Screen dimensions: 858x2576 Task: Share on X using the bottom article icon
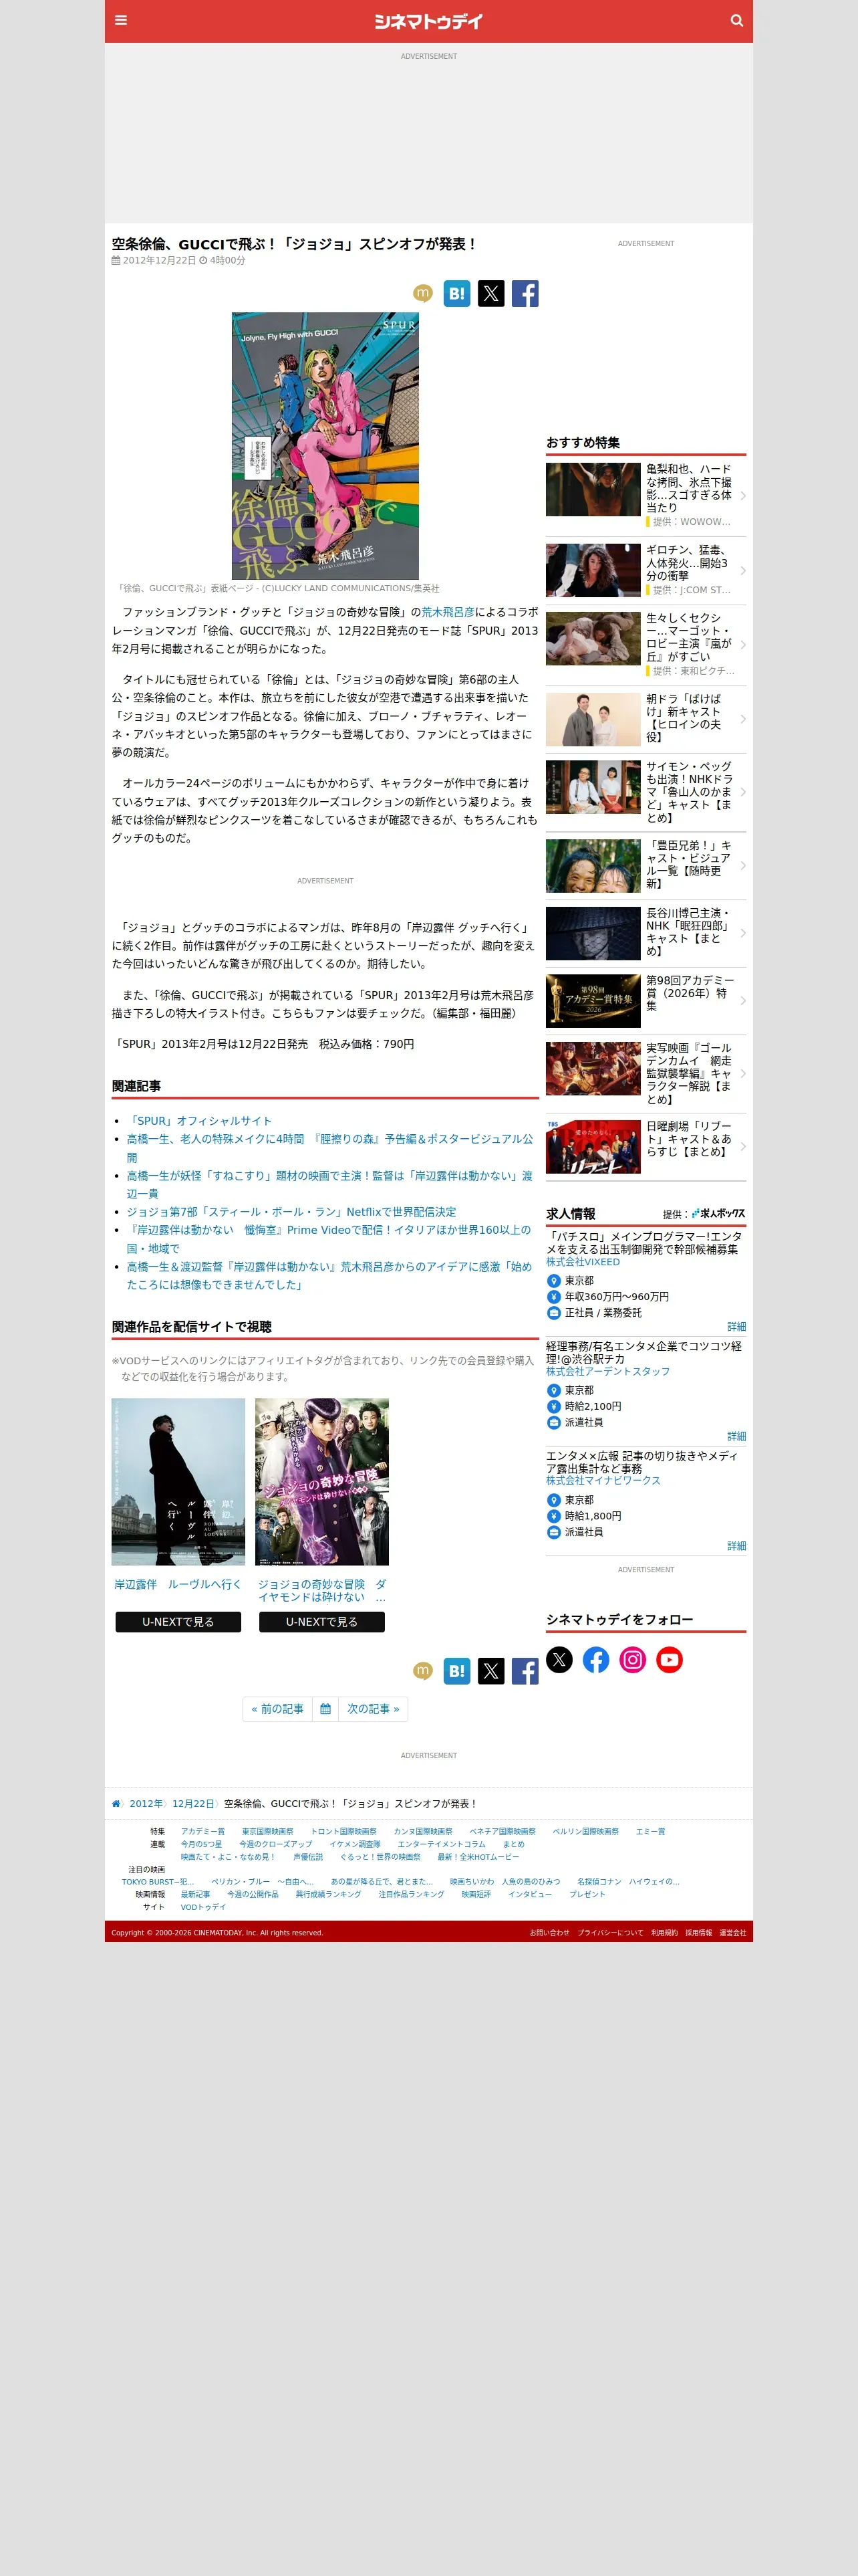[x=490, y=1671]
